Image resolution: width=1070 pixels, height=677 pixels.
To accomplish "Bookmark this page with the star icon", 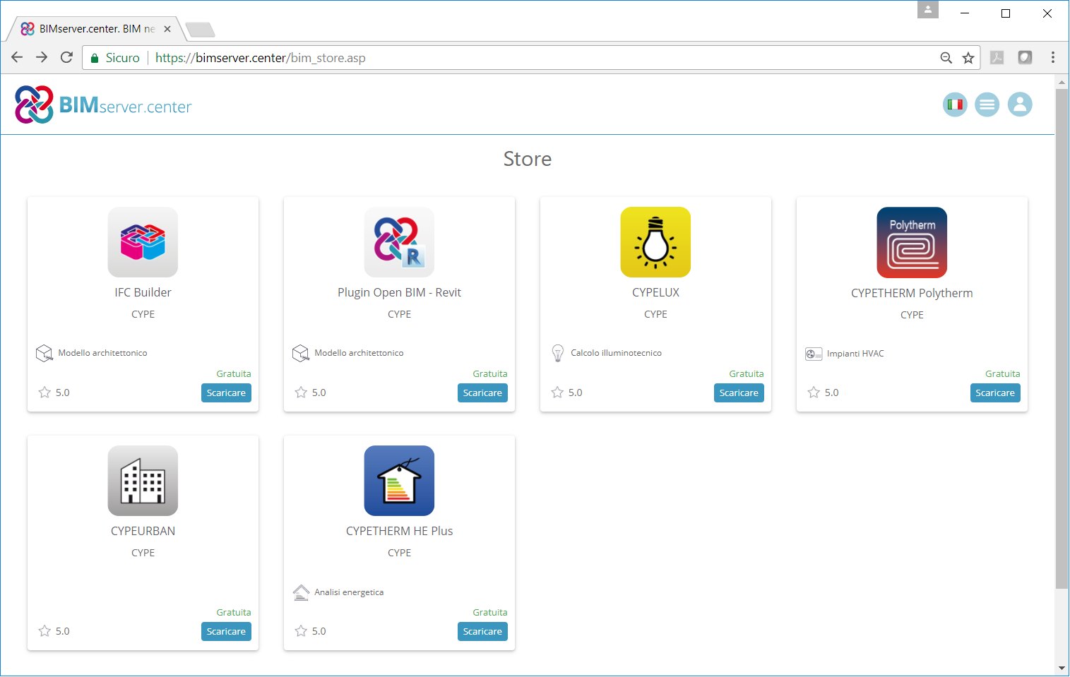I will coord(968,58).
